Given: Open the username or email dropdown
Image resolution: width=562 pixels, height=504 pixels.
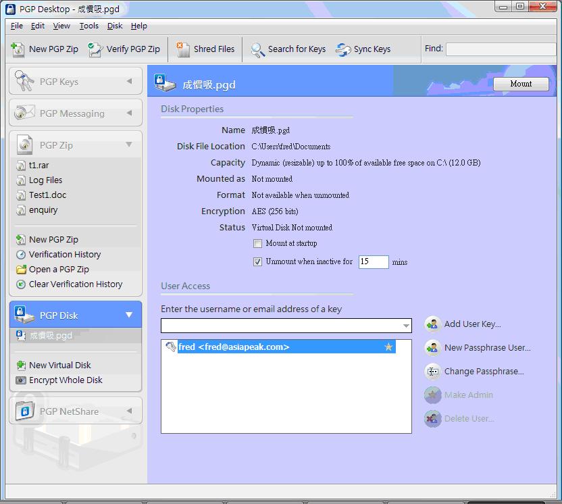Looking at the screenshot, I should click(406, 326).
